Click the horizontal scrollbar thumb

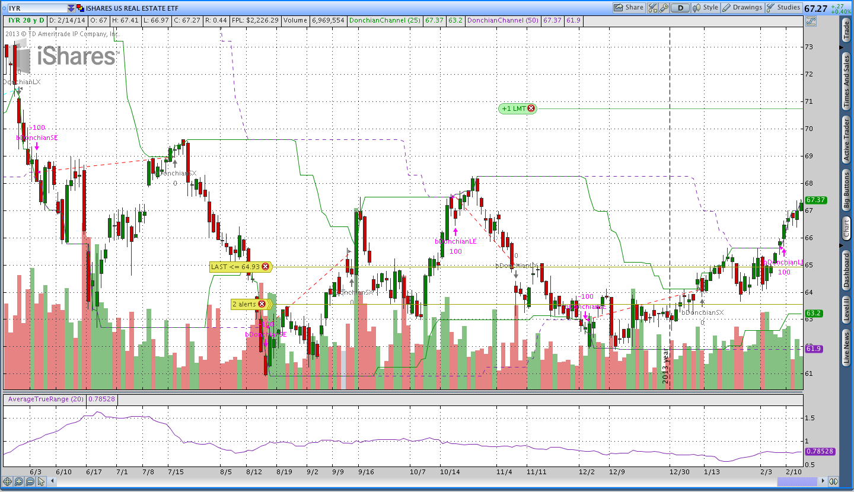coord(797,482)
